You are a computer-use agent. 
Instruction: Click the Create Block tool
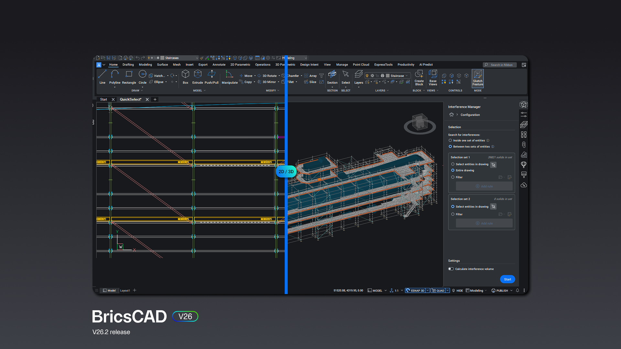tap(419, 78)
